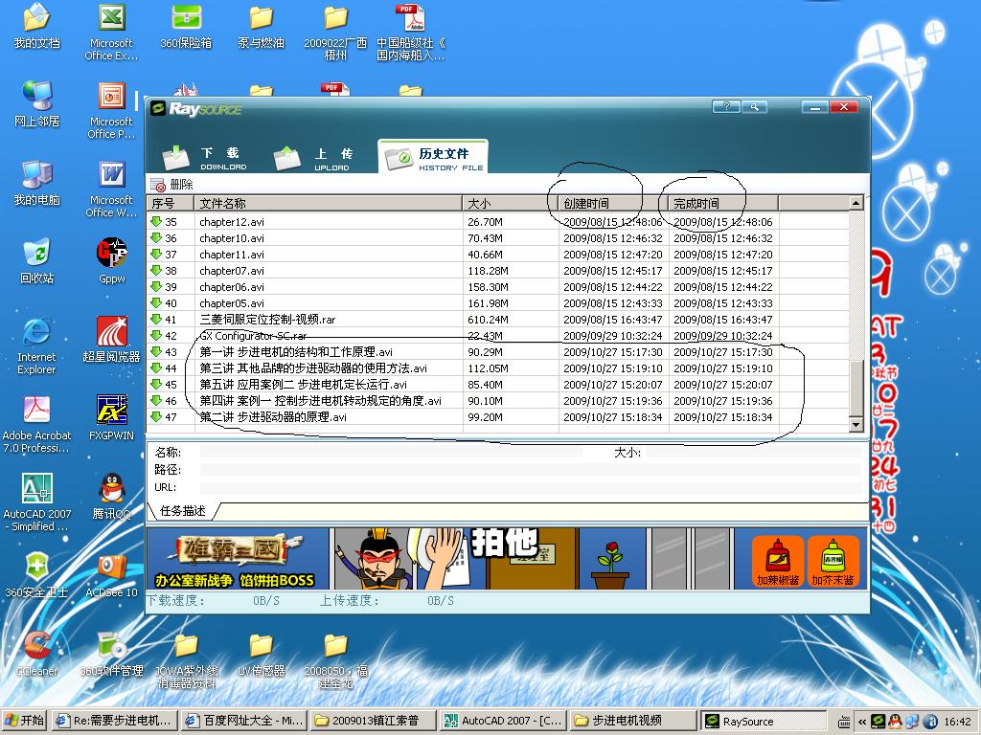Click the 加芥末酱 icon in the banner
Viewport: 981px width, 735px height.
(833, 561)
